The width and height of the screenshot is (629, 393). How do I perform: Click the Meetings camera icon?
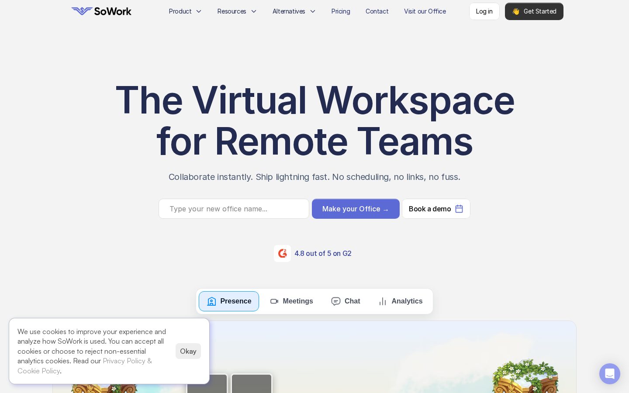coord(274,301)
